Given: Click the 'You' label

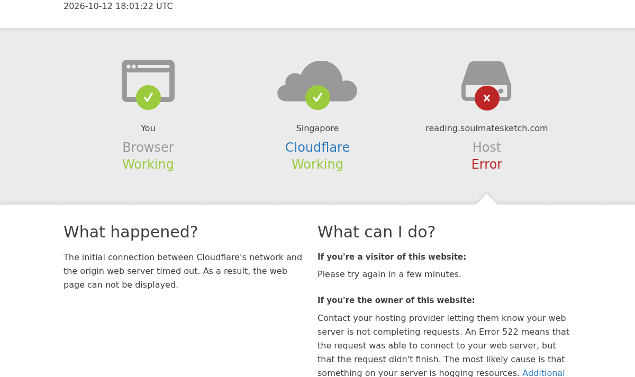Looking at the screenshot, I should [148, 128].
